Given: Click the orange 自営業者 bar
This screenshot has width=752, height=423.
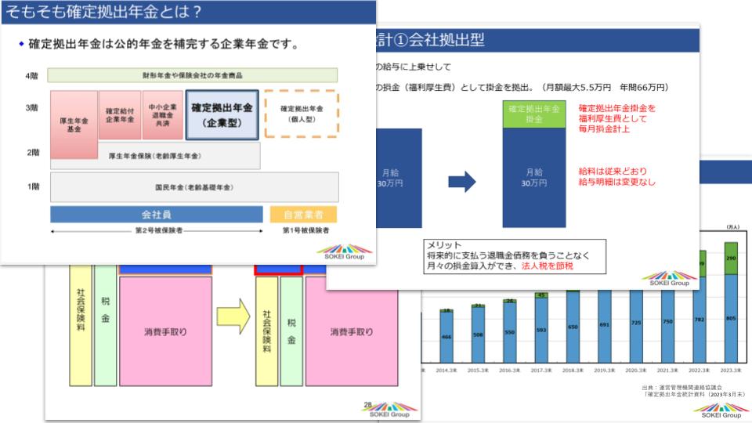Looking at the screenshot, I should coord(303,214).
